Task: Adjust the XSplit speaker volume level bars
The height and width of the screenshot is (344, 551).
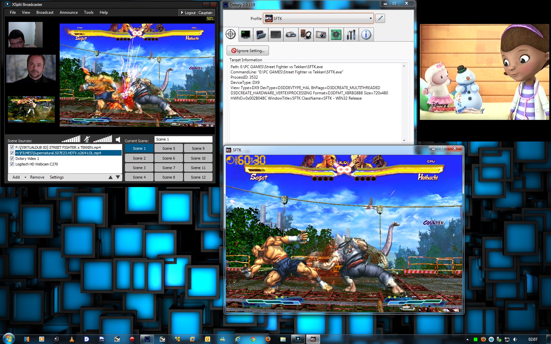Action: tap(103, 139)
